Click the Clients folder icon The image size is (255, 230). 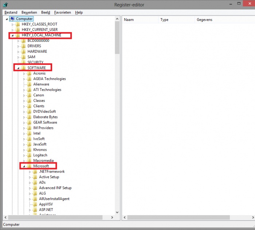click(29, 106)
